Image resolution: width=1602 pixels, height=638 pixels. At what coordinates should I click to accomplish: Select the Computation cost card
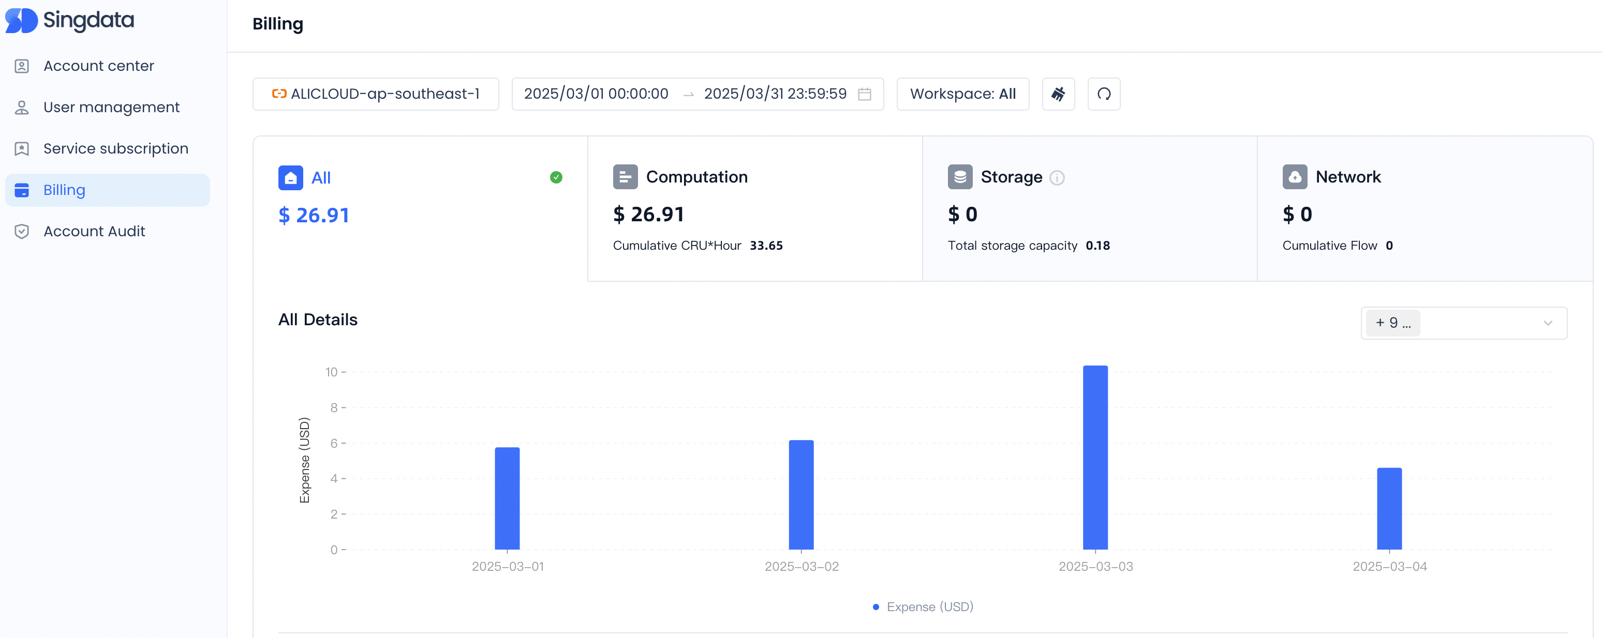tap(754, 208)
